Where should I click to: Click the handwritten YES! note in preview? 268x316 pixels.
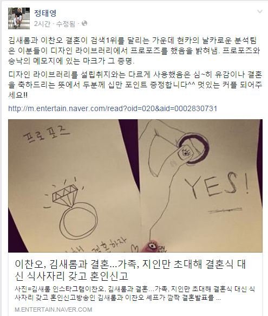click(x=217, y=185)
